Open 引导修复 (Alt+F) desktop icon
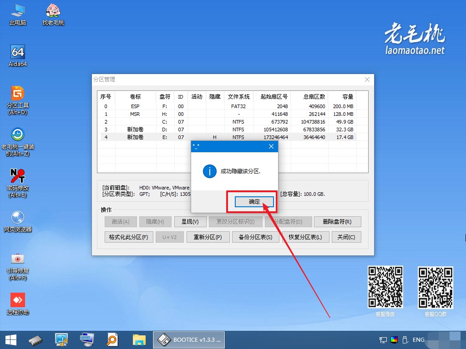The height and width of the screenshot is (349, 466). point(18,266)
